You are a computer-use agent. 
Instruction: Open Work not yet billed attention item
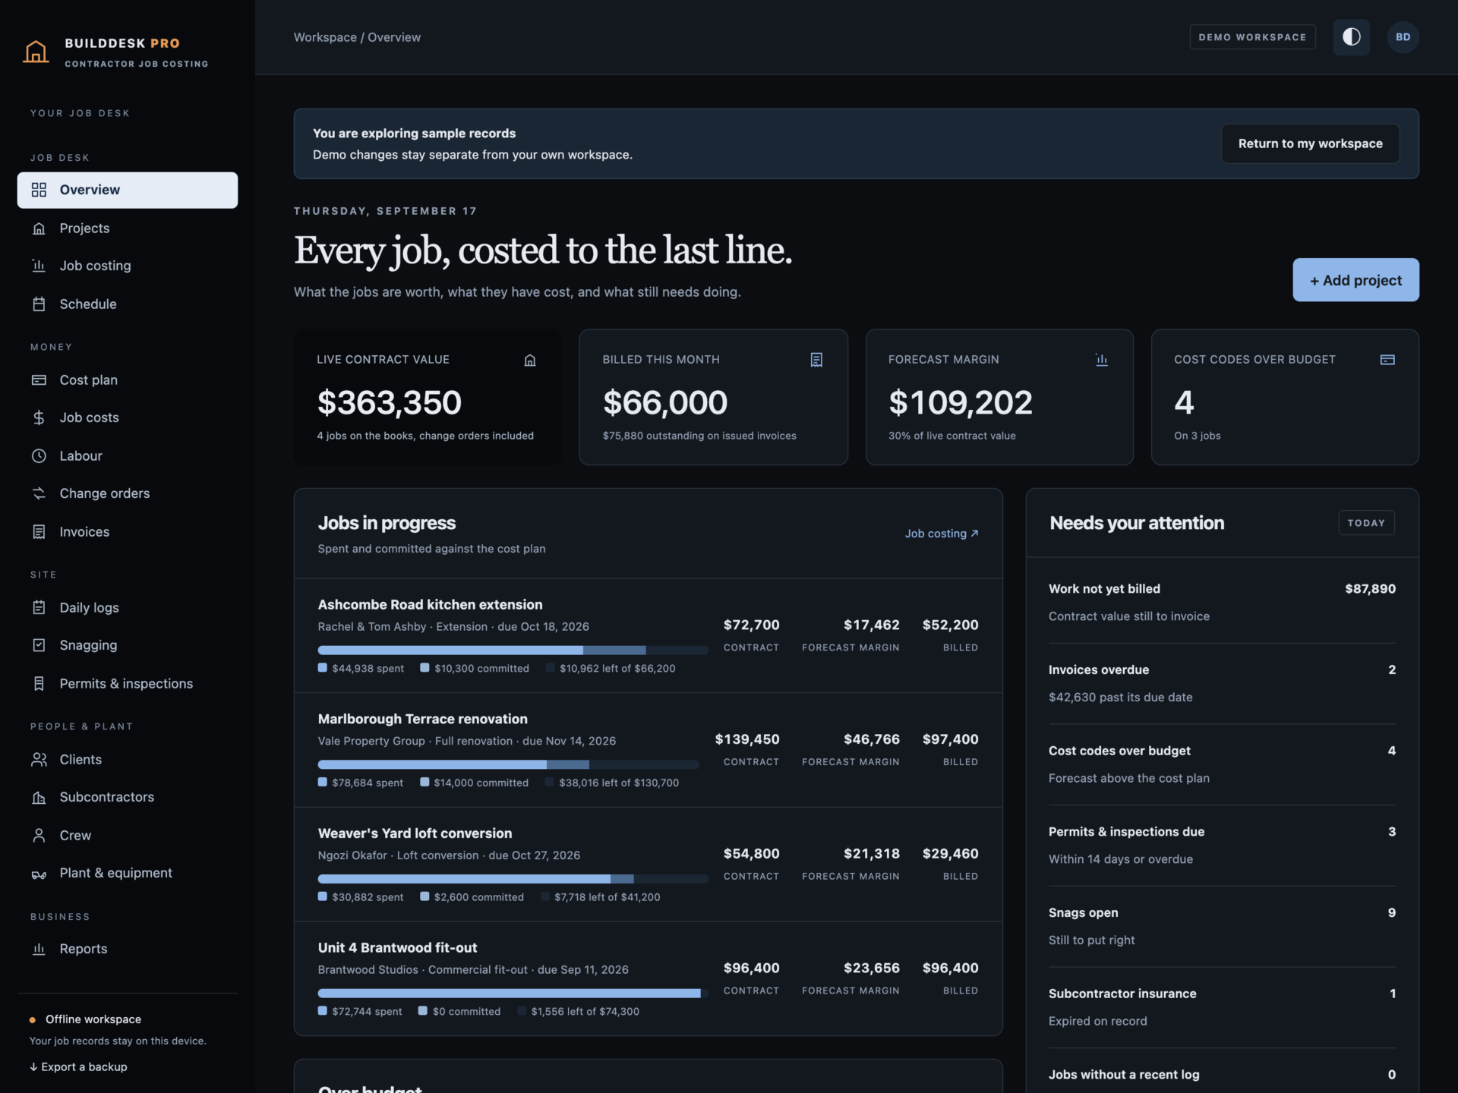pos(1223,603)
